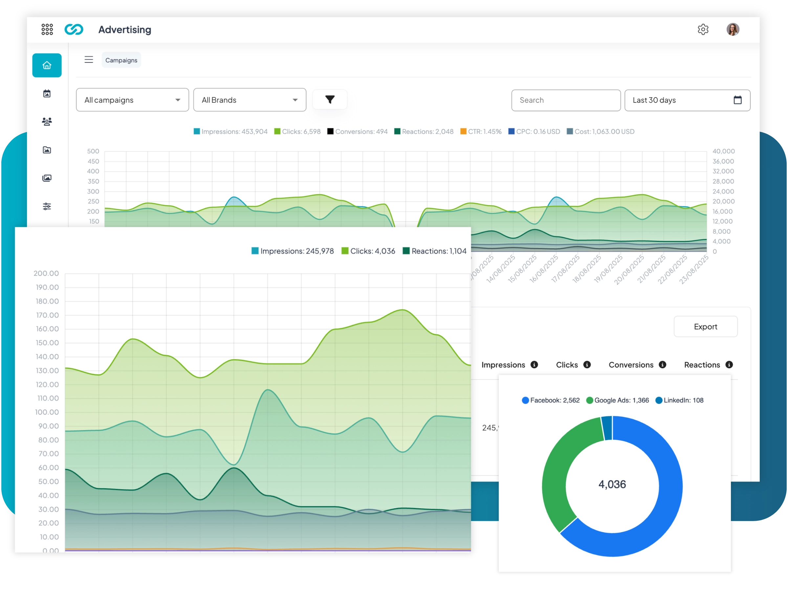Image resolution: width=788 pixels, height=591 pixels.
Task: Open the image gallery sidebar icon
Action: pyautogui.click(x=47, y=178)
